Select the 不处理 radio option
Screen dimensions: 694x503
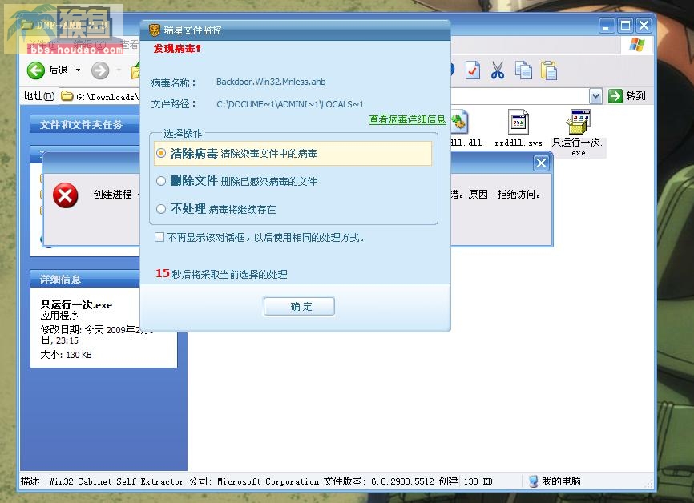[x=160, y=209]
